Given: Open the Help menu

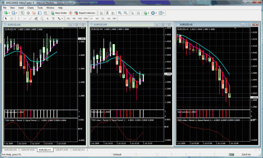Looking at the screenshot, I should 60,8.
